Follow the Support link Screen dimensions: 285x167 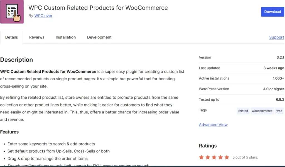click(x=276, y=37)
